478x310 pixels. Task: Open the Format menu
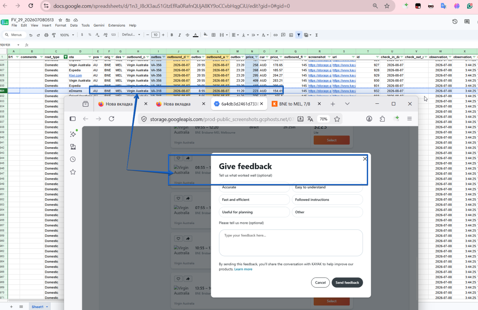[x=60, y=25]
